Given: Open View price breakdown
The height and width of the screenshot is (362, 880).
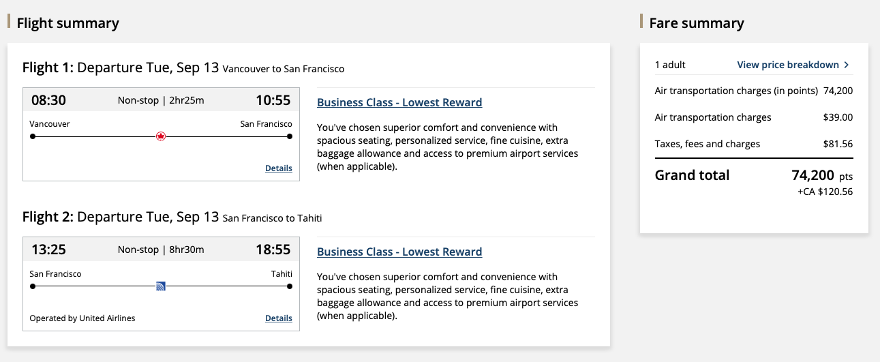Looking at the screenshot, I should (x=788, y=65).
